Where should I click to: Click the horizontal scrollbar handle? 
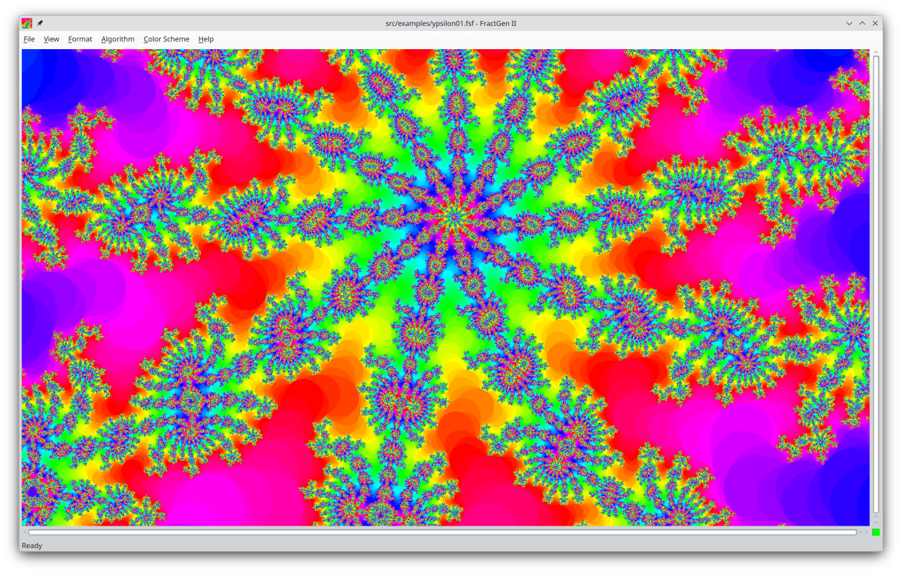click(442, 532)
